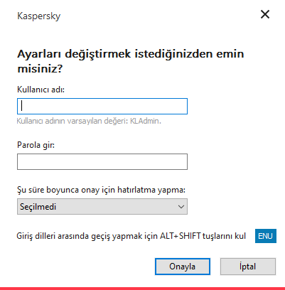This screenshot has width=285, height=290.
Task: Close the Kaspersky dialog with the X
Action: (x=265, y=14)
